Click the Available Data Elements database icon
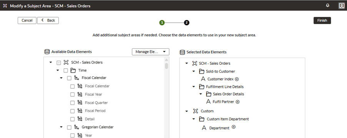Viewport: 347px width, 138px height. (47, 52)
